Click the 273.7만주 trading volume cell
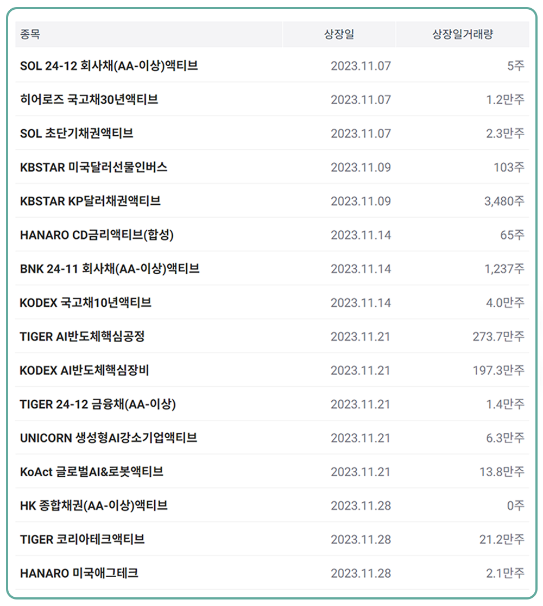The image size is (543, 606). tap(498, 337)
